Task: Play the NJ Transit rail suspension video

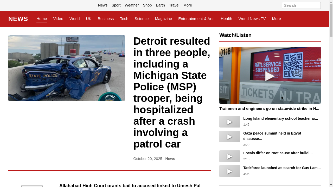Action: pyautogui.click(x=270, y=76)
